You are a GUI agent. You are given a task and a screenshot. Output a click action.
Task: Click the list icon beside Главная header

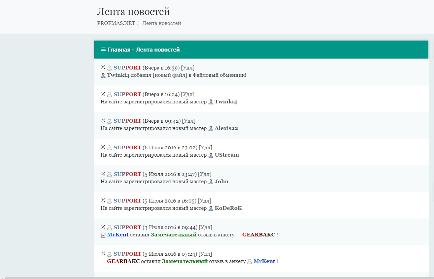pos(103,50)
